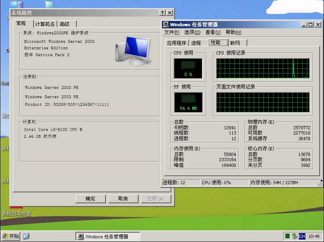Launch the browser quick launch icon
The height and width of the screenshot is (242, 324).
[x=26, y=236]
